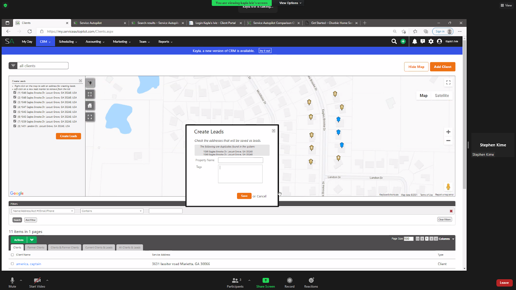Screen dimensions: 516x290
Task: Uncheck 1401 Landon Dr address
Action: coord(15,126)
